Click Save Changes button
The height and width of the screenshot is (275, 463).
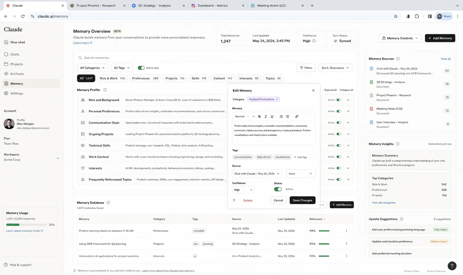tap(302, 200)
